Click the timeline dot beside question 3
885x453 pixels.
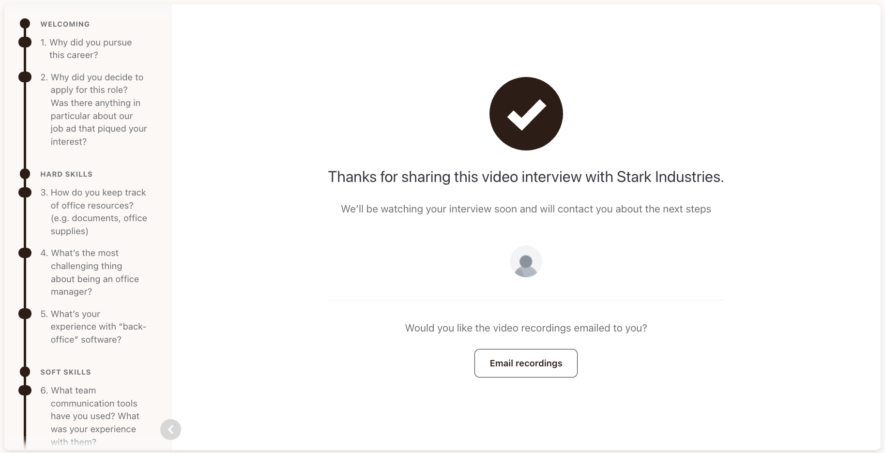[x=25, y=192]
